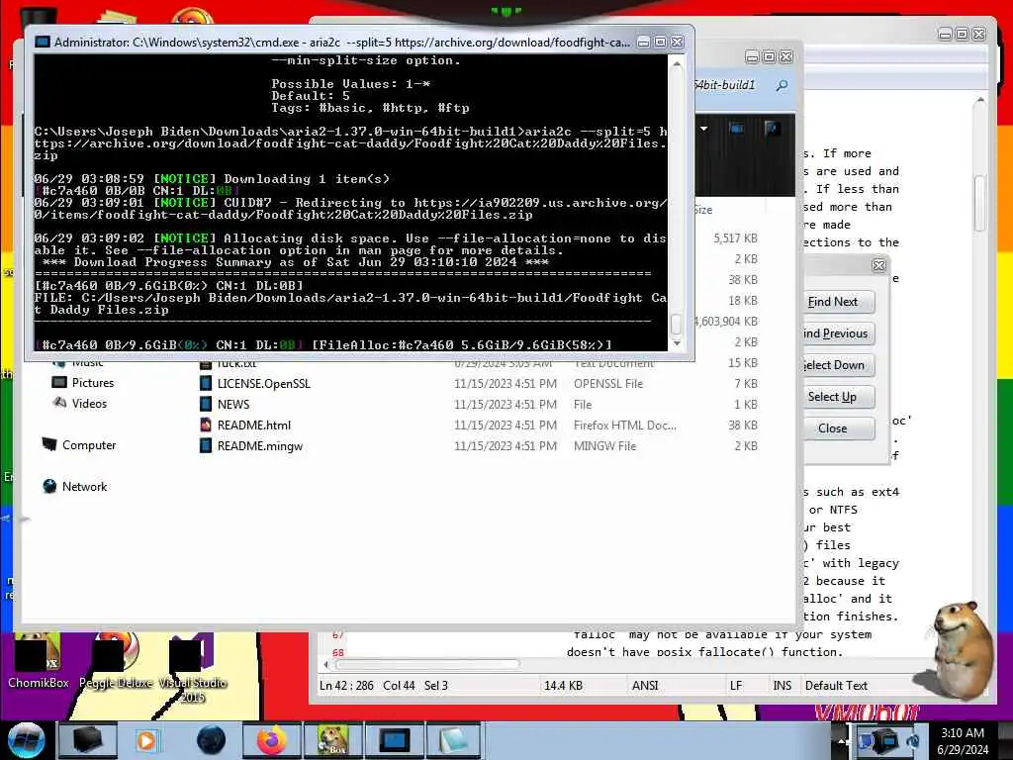The width and height of the screenshot is (1013, 760).
Task: Click the 14.4 KB file size status
Action: pyautogui.click(x=563, y=686)
